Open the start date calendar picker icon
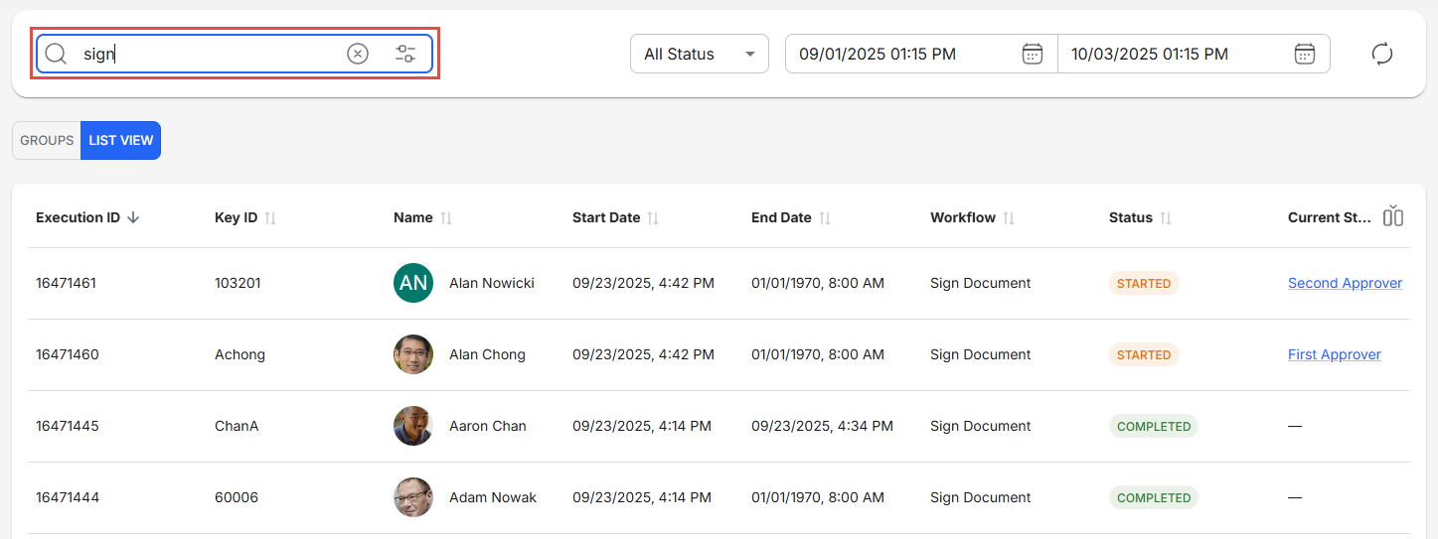This screenshot has height=539, width=1438. click(x=1033, y=54)
